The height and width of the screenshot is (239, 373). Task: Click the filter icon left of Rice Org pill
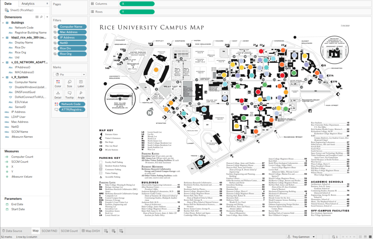point(55,54)
